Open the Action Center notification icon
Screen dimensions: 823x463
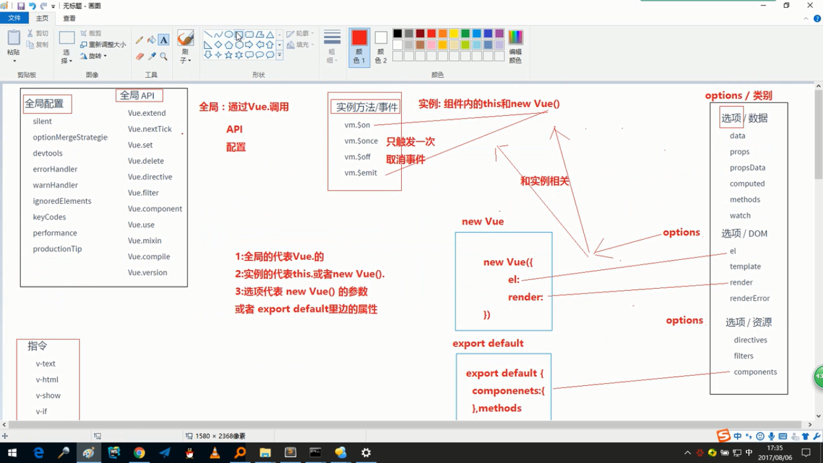806,453
